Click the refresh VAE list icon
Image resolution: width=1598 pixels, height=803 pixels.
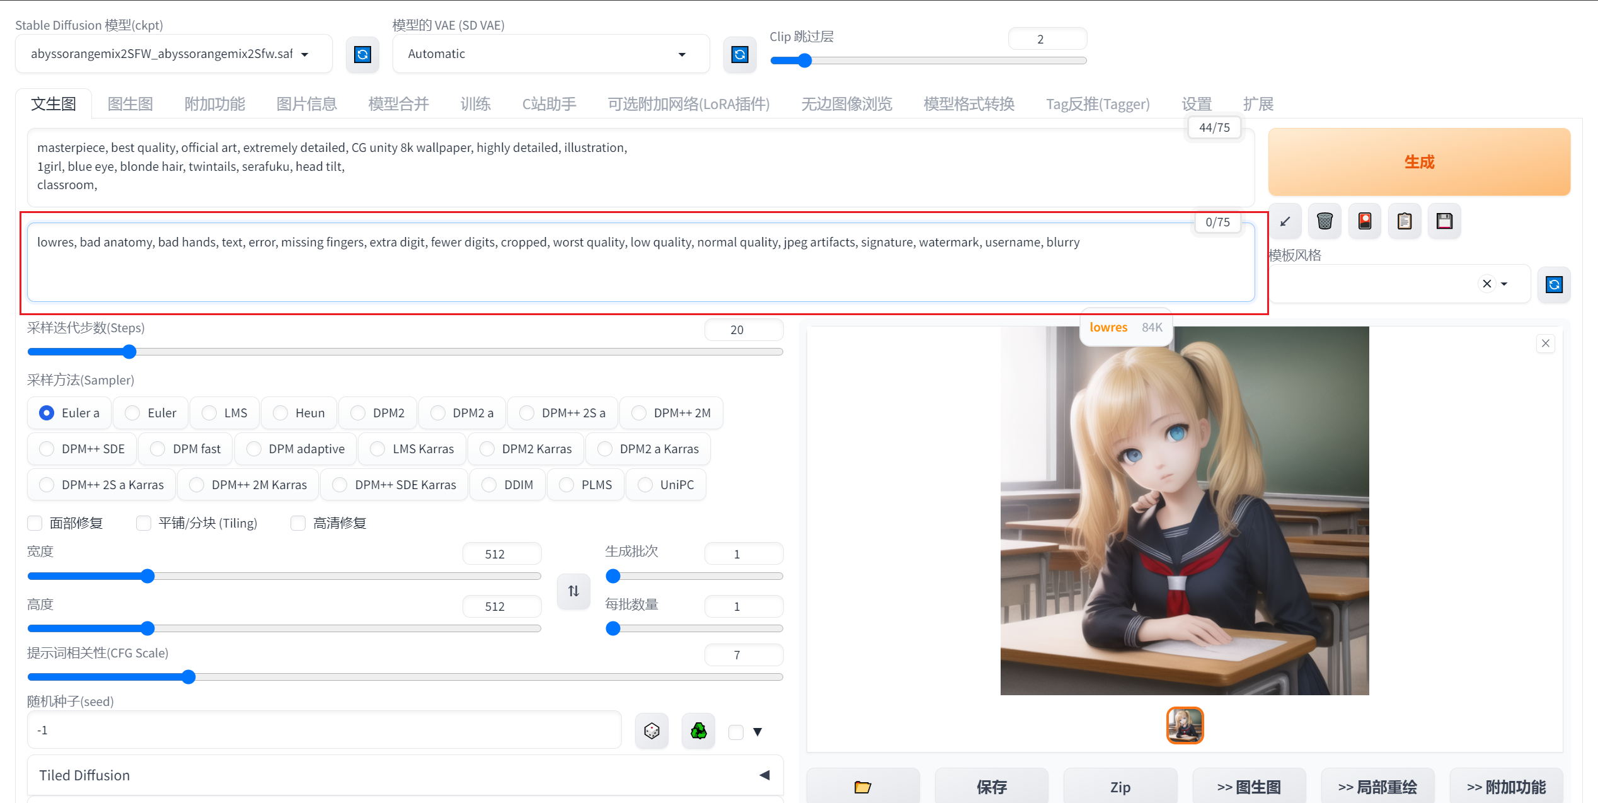pos(740,55)
